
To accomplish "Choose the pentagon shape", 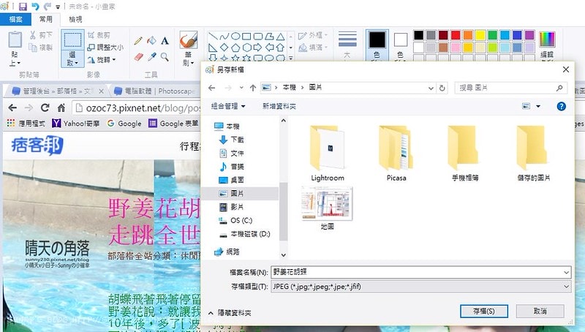I will [x=235, y=48].
